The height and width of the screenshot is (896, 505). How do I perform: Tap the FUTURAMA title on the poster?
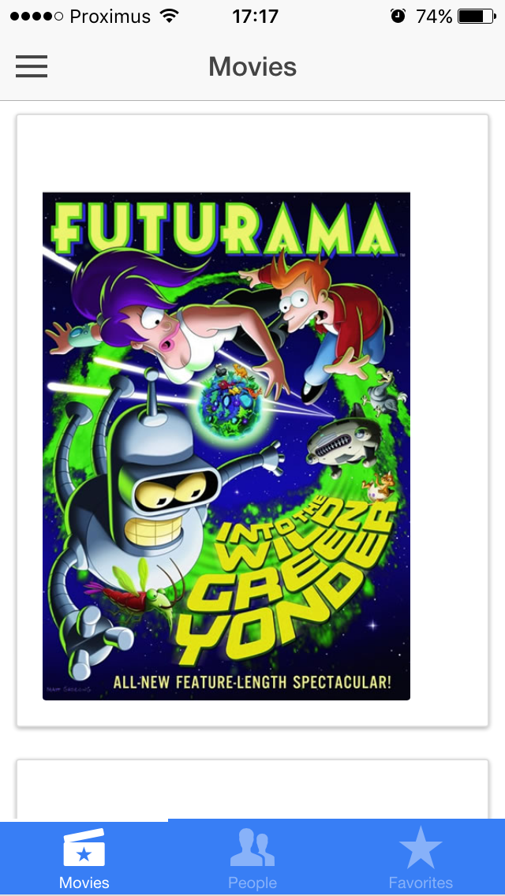point(223,229)
